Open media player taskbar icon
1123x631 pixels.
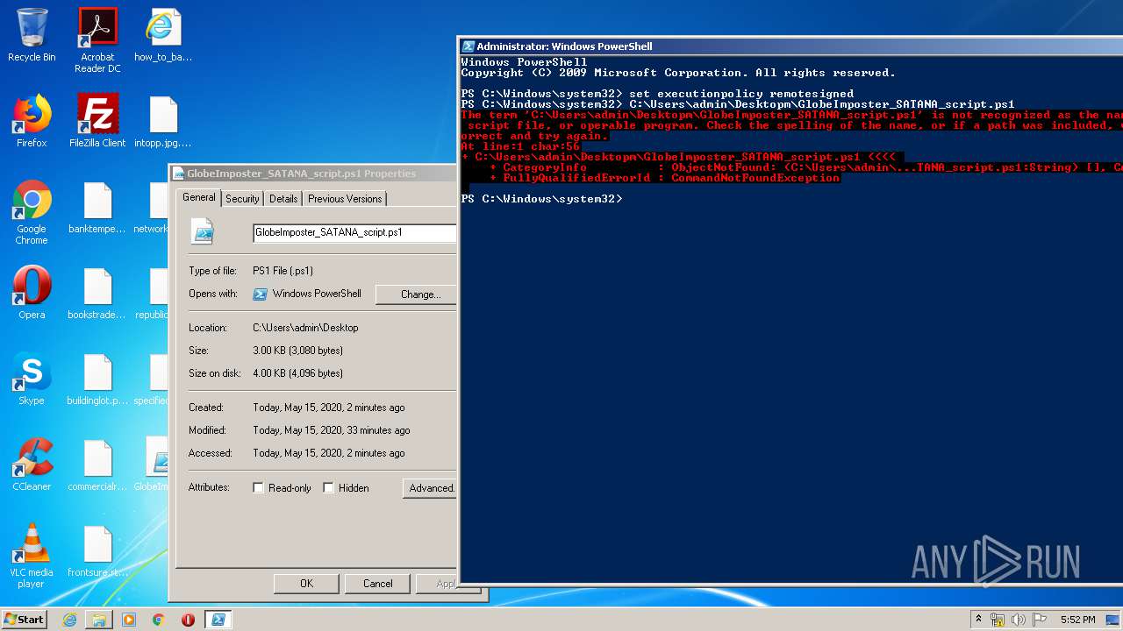click(x=129, y=620)
